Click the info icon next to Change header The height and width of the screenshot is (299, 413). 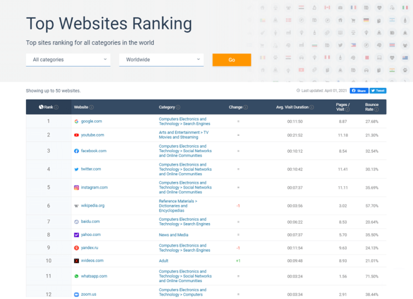[x=246, y=107]
